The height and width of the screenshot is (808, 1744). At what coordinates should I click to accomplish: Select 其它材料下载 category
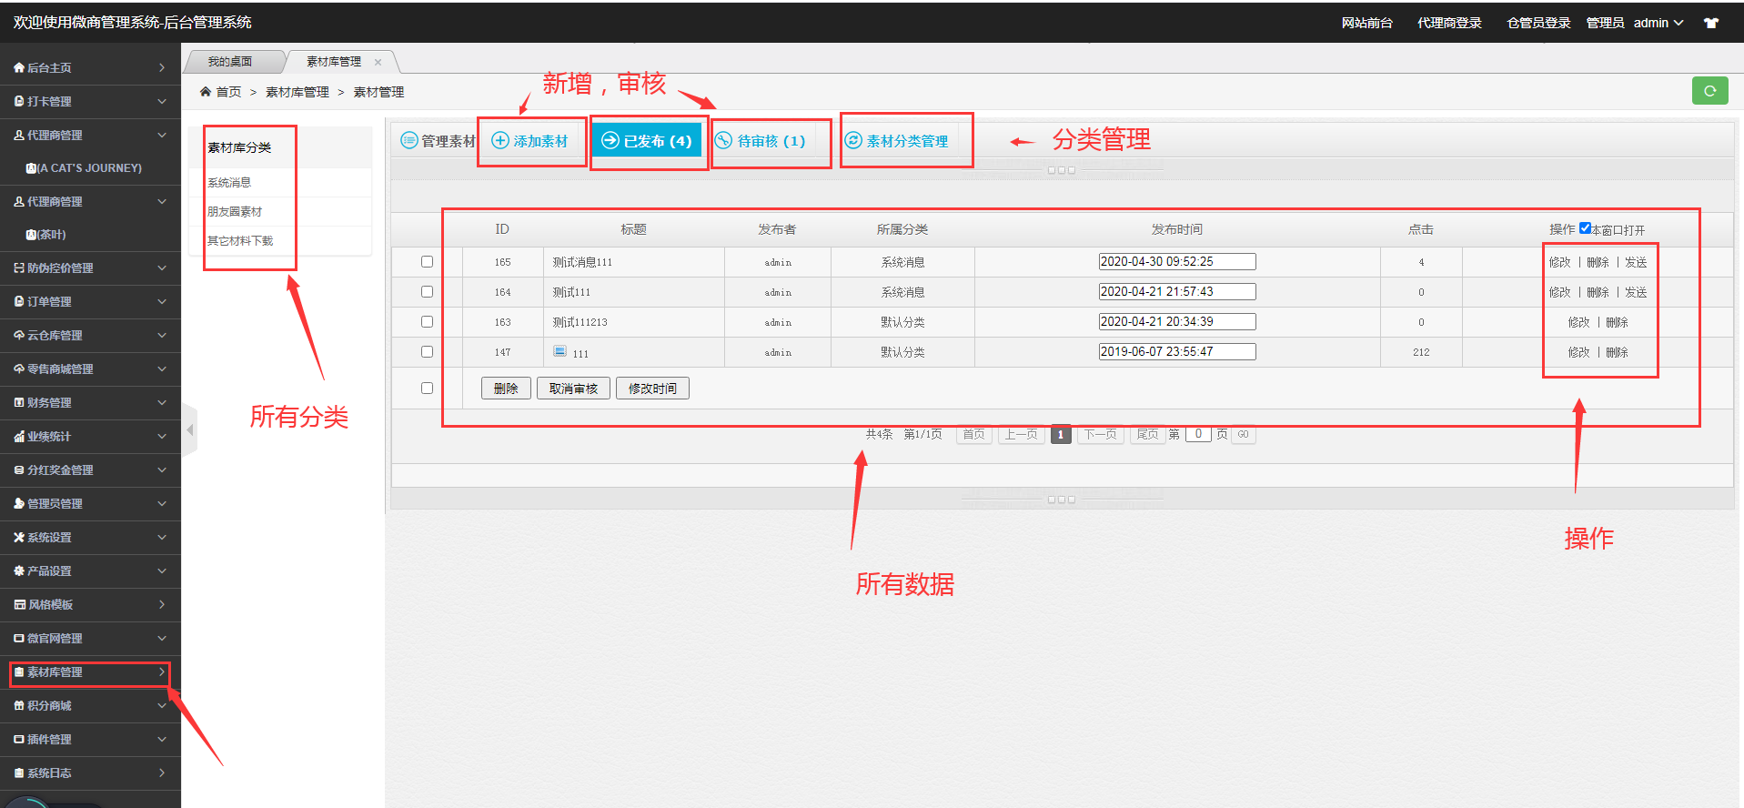click(240, 240)
